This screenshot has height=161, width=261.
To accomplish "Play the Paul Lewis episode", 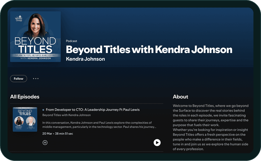I will point(157,142).
